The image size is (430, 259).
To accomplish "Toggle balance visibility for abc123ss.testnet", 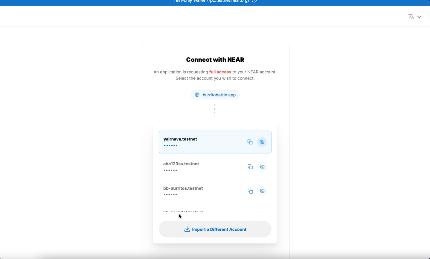I will coord(262,167).
